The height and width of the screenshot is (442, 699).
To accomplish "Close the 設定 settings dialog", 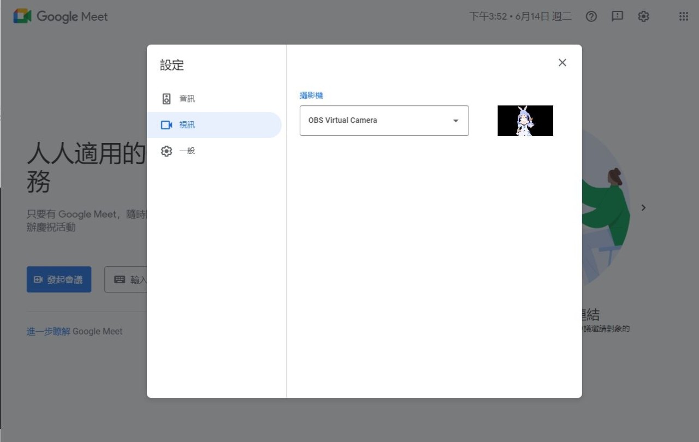I will pos(562,63).
